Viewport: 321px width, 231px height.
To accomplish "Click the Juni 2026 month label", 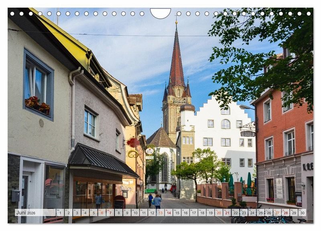I will coord(27,213).
